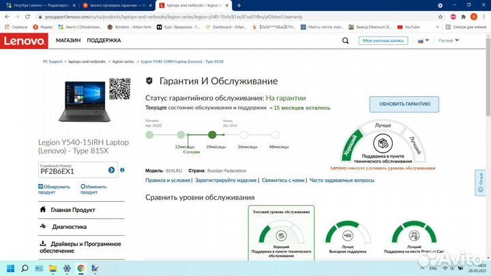The image size is (491, 276).
Task: Click Обнаружить продукт link
Action: click(54, 189)
